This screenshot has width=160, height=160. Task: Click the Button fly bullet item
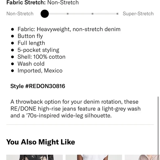30,36
